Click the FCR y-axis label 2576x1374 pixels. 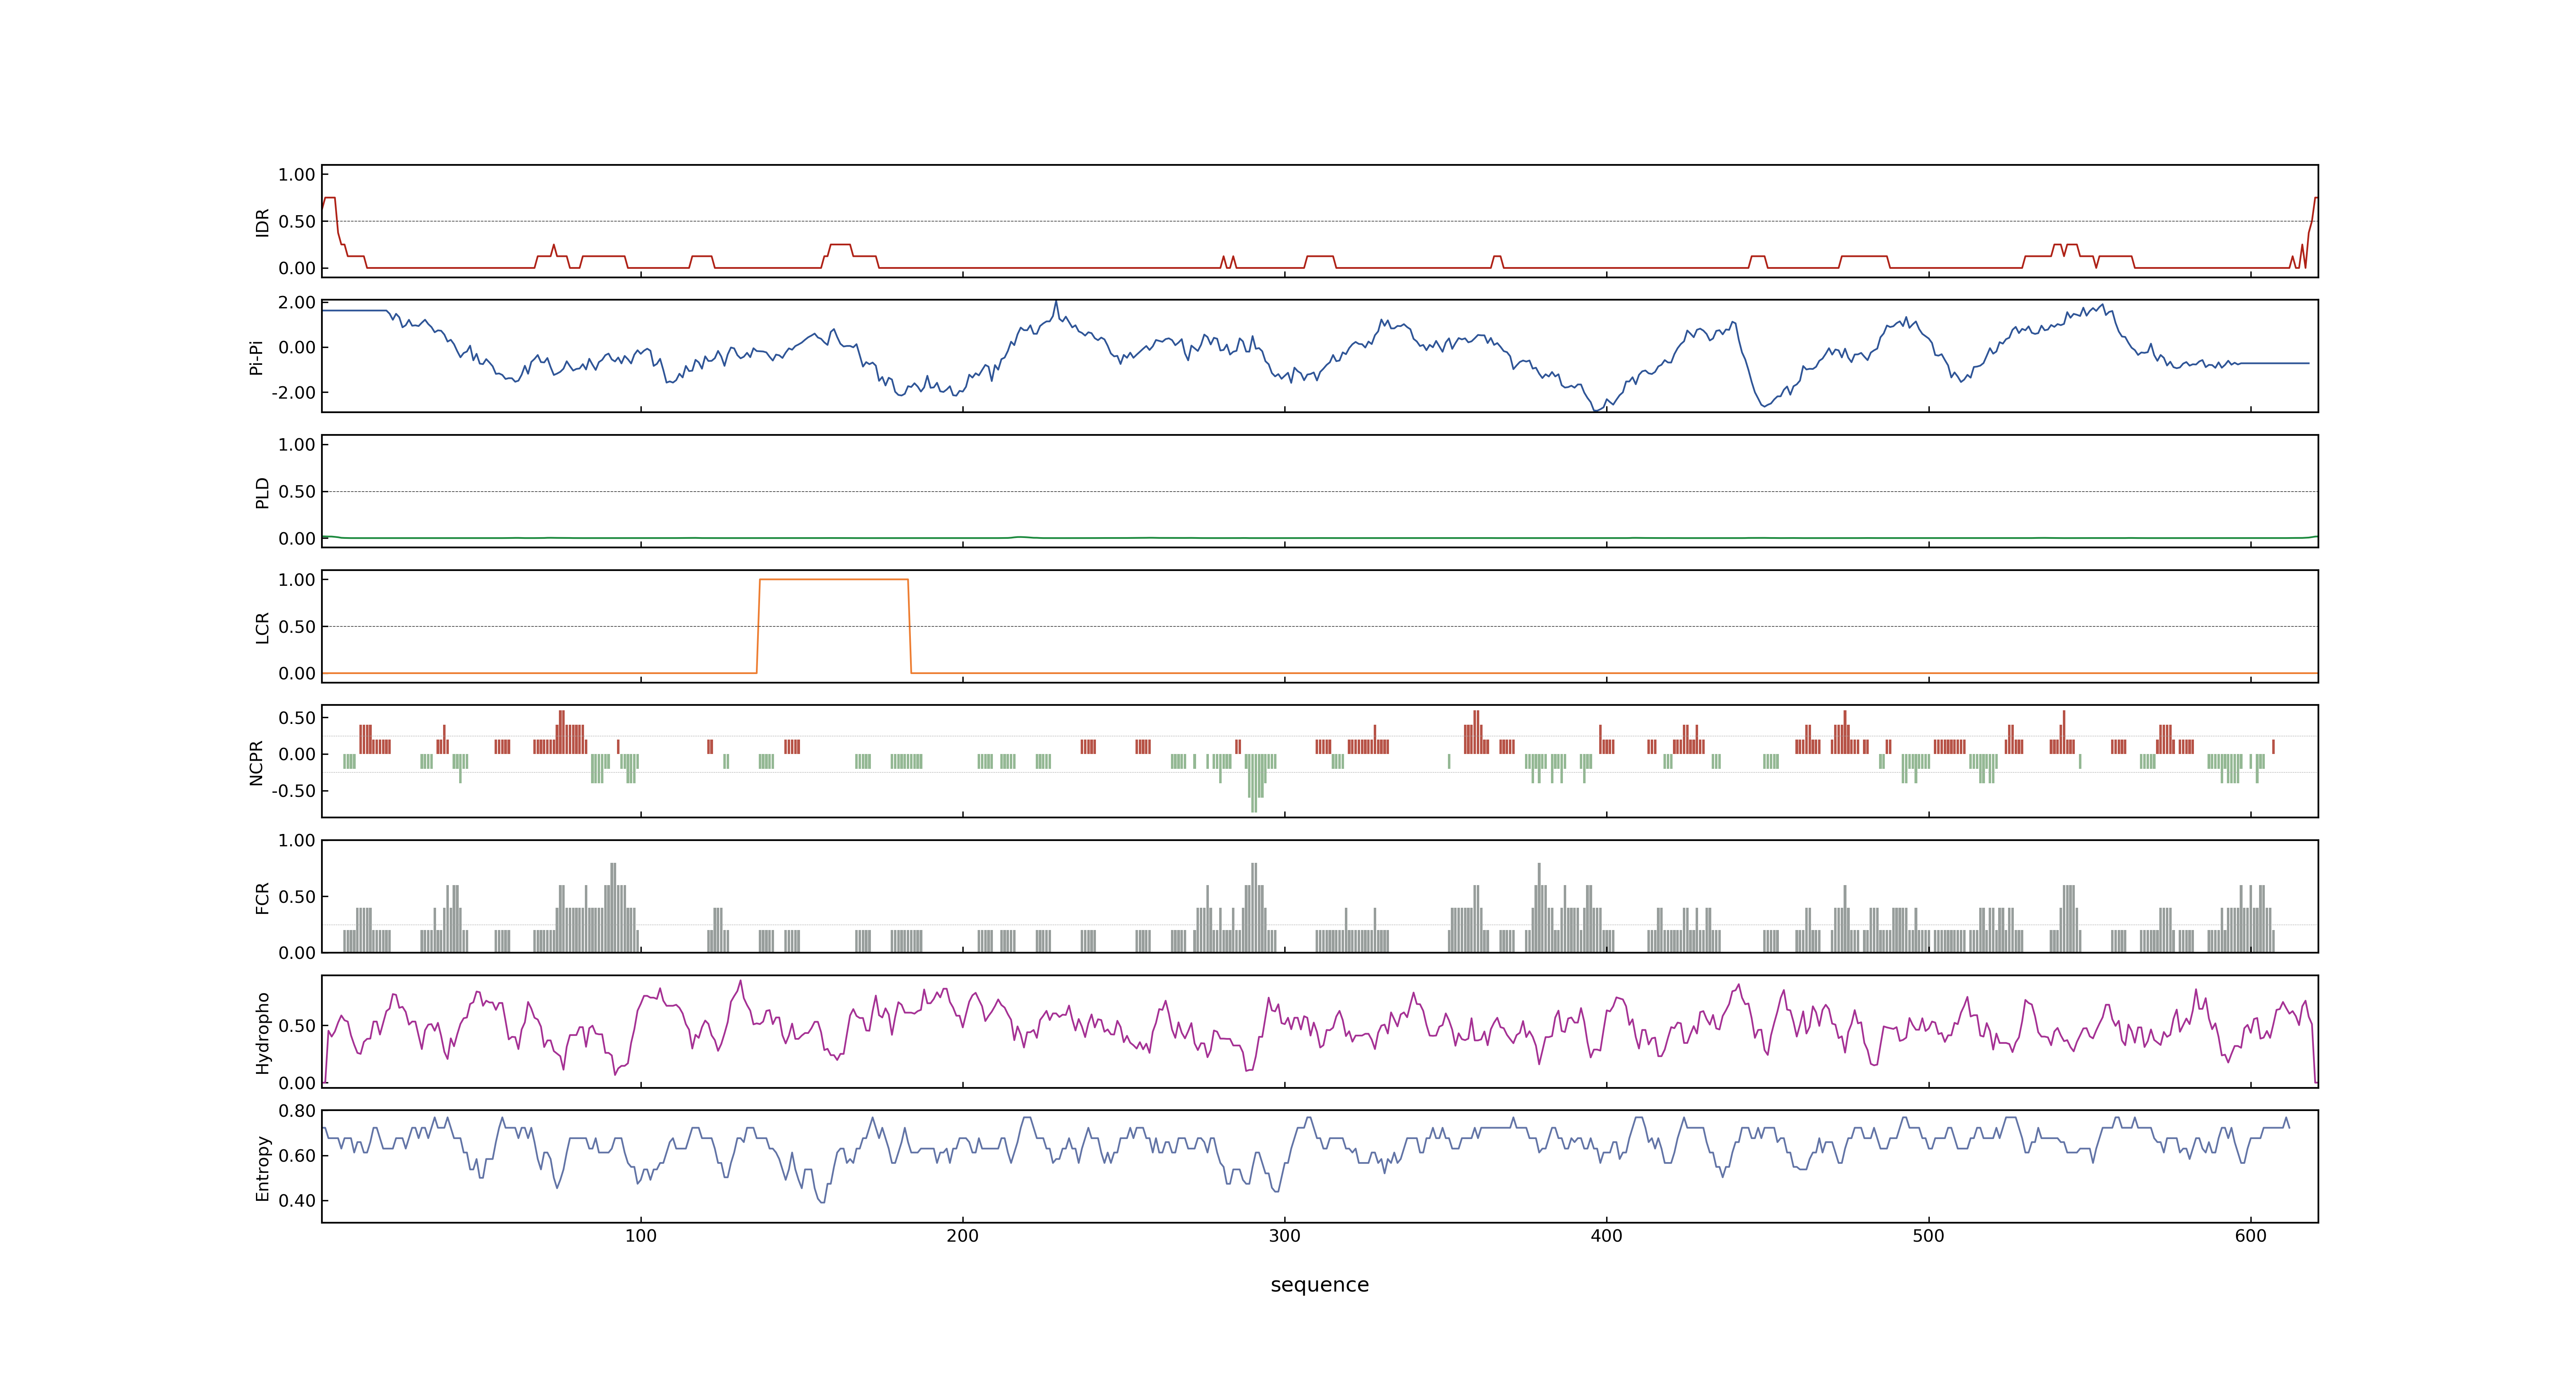pos(262,898)
